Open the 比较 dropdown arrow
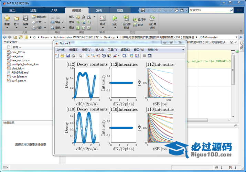Screen dimensions: 246x172 (x=45, y=22)
